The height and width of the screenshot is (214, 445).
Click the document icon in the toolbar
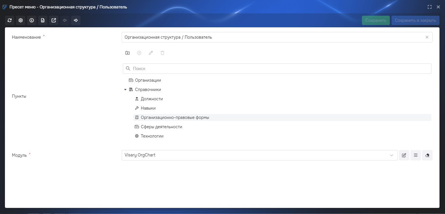coord(43,20)
